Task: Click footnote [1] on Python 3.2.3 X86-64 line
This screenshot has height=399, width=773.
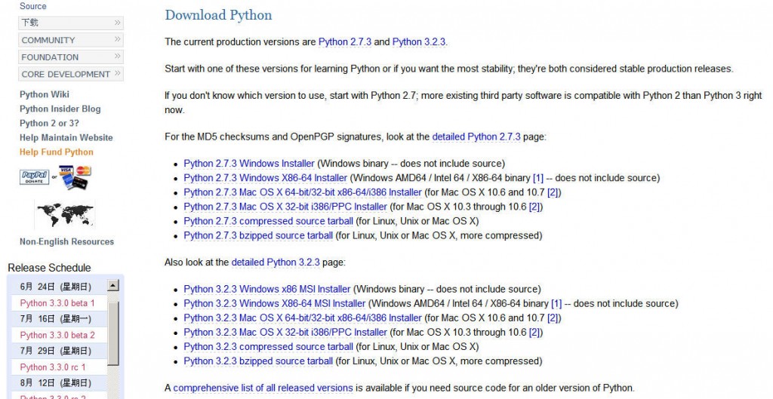Action: (556, 303)
